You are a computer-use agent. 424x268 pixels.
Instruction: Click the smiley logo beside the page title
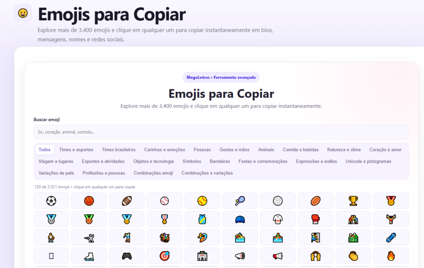(23, 13)
